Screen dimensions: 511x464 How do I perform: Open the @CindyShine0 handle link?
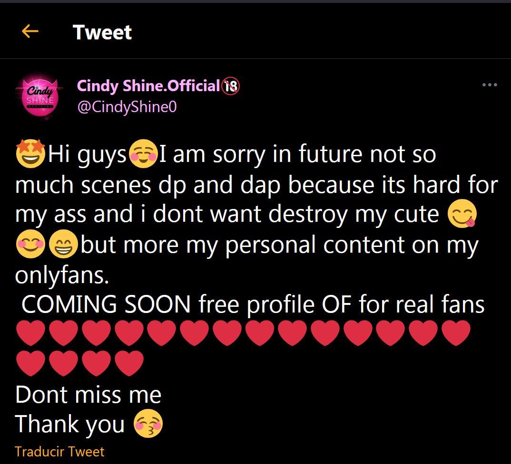tap(127, 107)
